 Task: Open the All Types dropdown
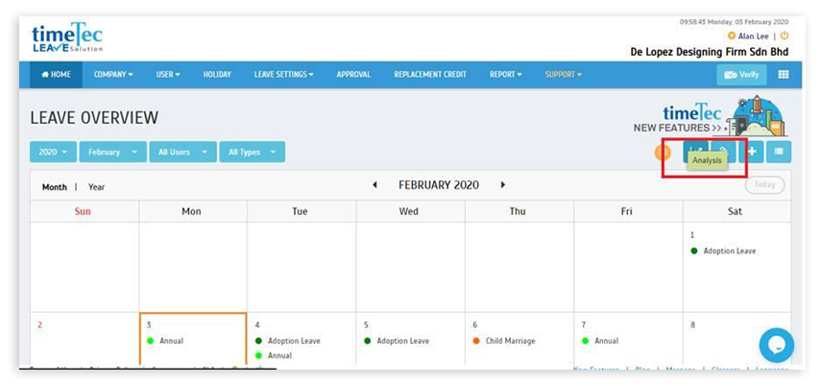click(252, 152)
